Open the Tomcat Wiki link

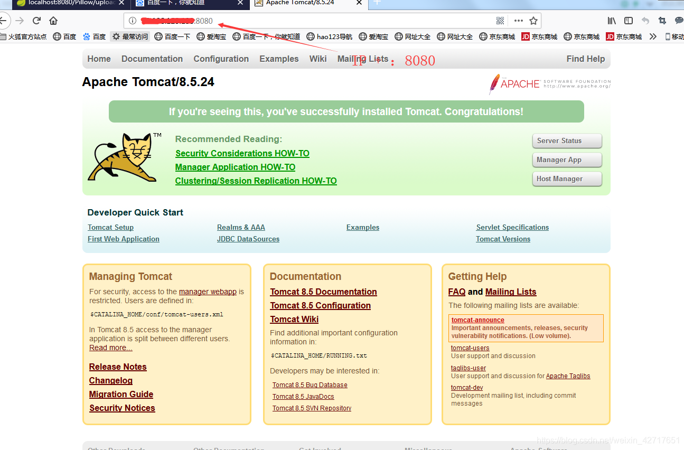294,319
